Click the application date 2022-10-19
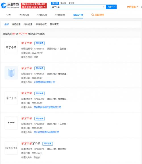Screen dimensions: 142x164 (37, 53)
